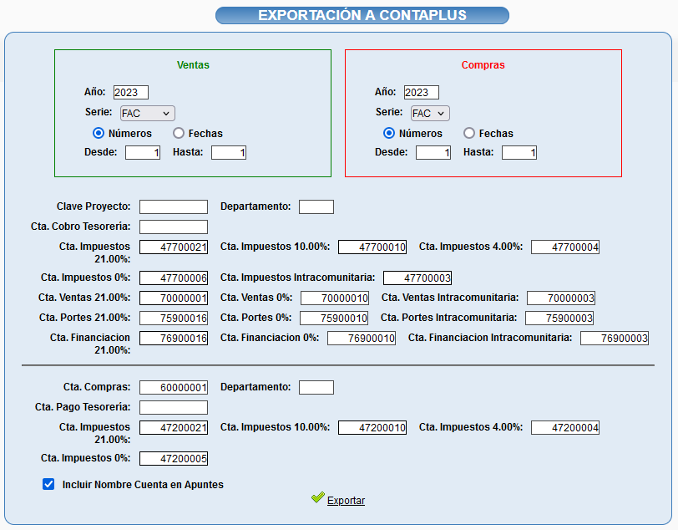
Task: Click the field containing 47200010
Action: coord(372,428)
